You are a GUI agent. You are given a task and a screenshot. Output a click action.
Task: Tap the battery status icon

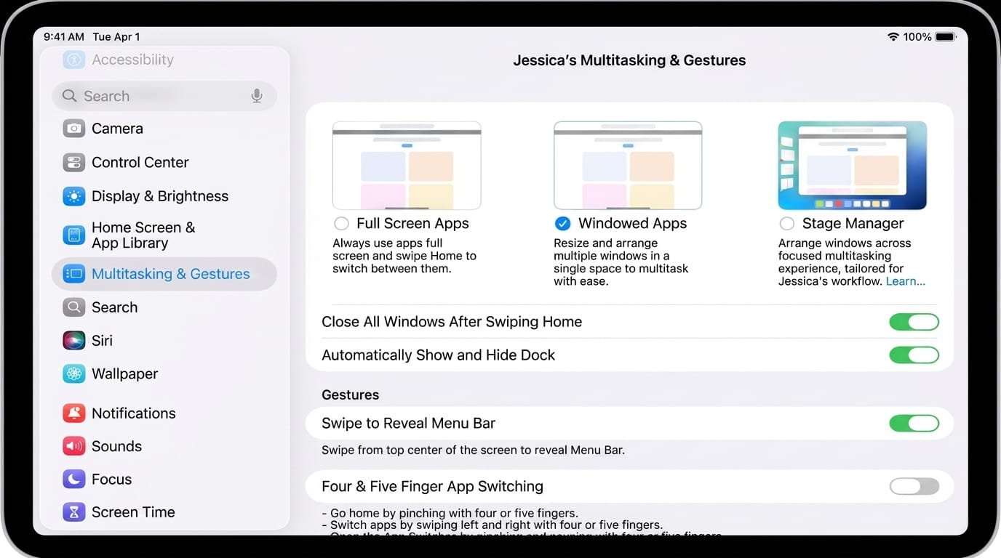tap(946, 36)
